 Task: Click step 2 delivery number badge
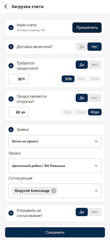11,47
